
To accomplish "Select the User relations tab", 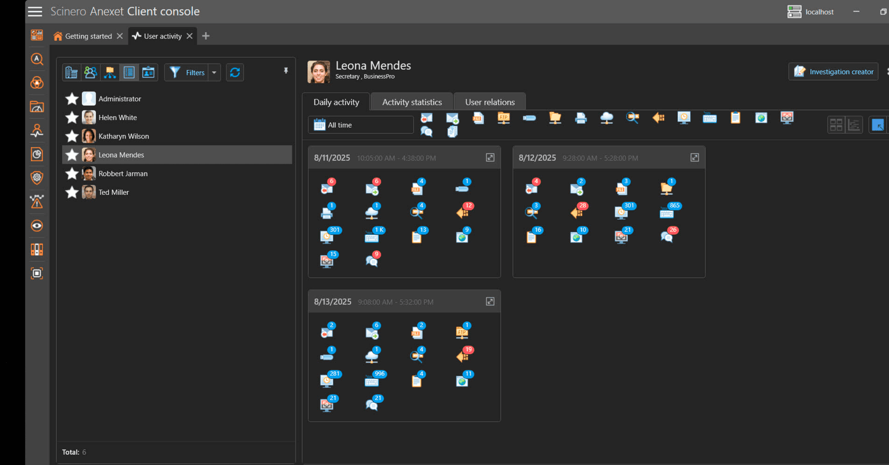I will point(490,102).
